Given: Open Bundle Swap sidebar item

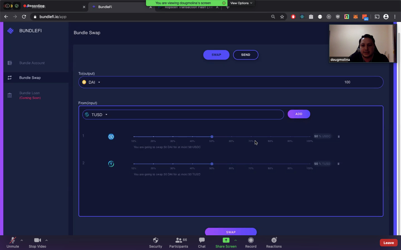Looking at the screenshot, I should 36,78.
